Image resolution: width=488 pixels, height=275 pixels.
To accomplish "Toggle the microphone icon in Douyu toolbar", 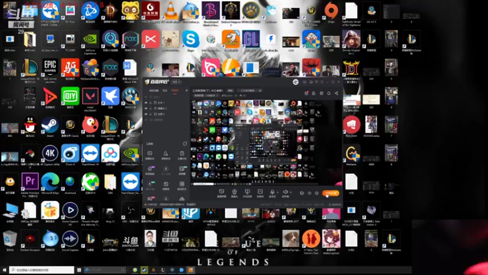I will tap(272, 193).
